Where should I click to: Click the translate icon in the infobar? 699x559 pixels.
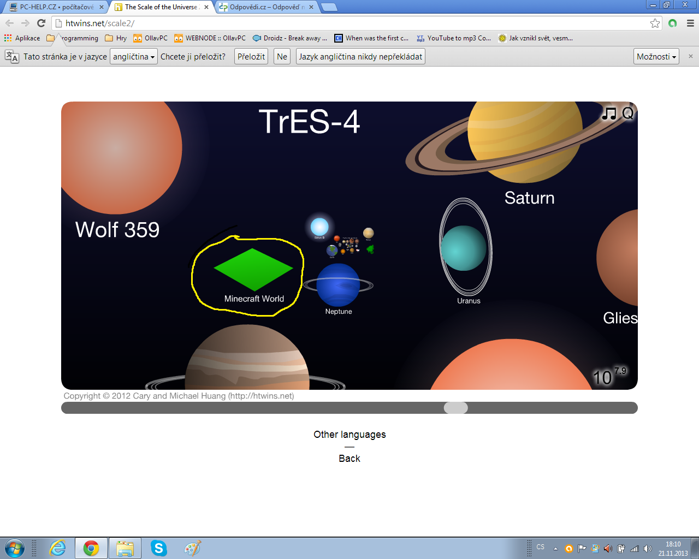pyautogui.click(x=11, y=57)
